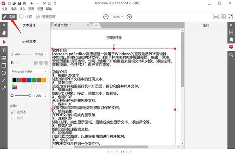Open a file with the folder icon
The width and height of the screenshot is (235, 155).
(14, 3)
